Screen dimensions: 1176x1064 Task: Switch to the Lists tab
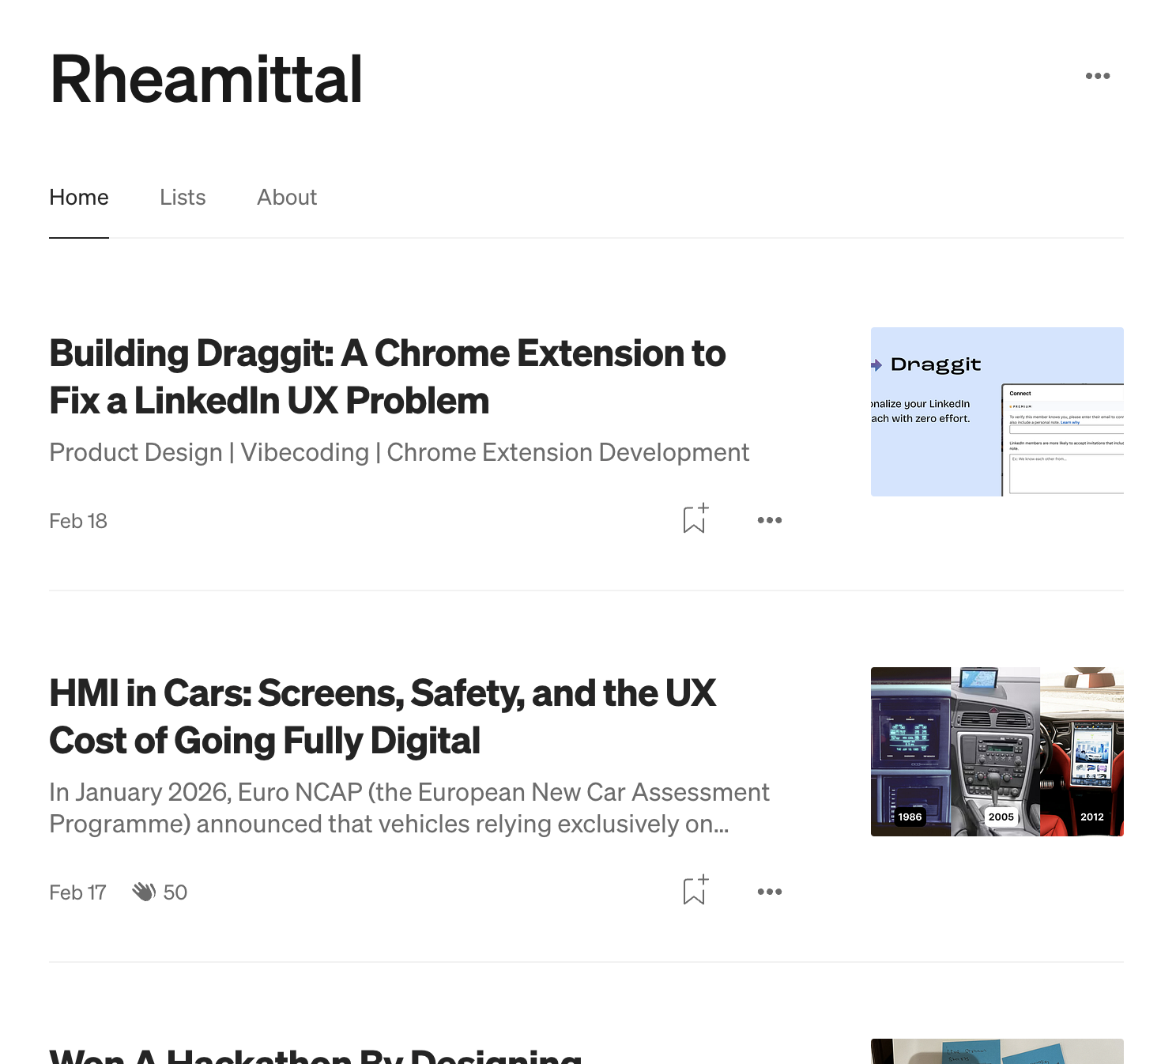pos(183,197)
